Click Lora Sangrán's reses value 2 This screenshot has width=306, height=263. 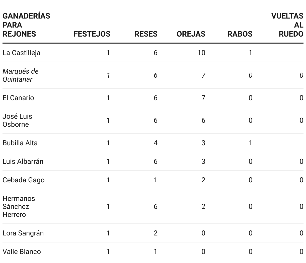pos(156,233)
